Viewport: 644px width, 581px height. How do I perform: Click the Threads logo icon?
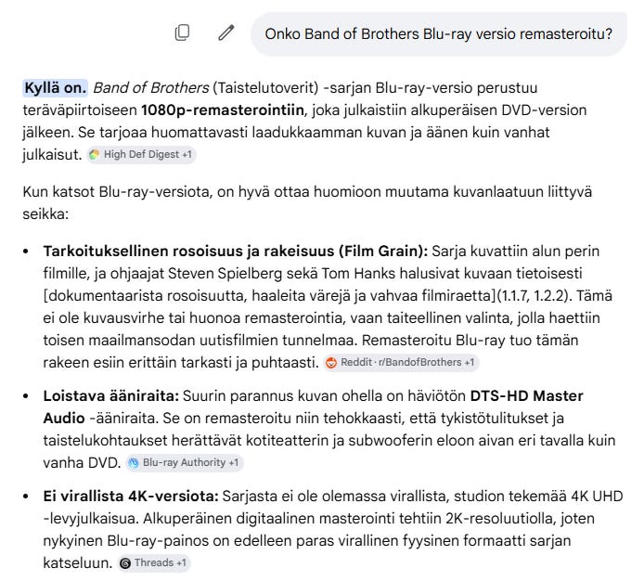click(x=125, y=563)
